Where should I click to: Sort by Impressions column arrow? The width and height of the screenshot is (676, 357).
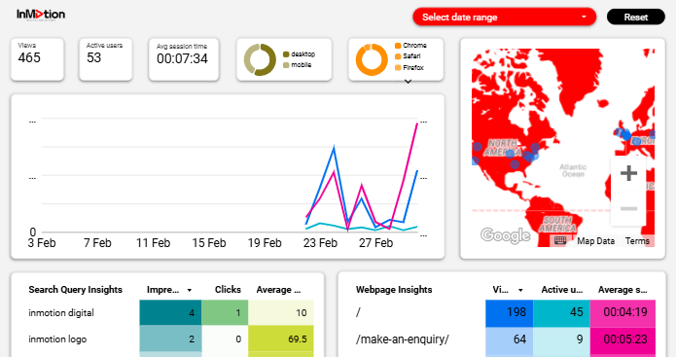click(x=190, y=290)
